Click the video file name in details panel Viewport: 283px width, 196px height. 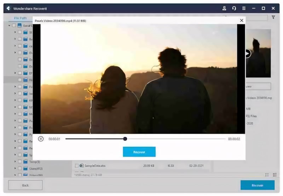pos(259,98)
